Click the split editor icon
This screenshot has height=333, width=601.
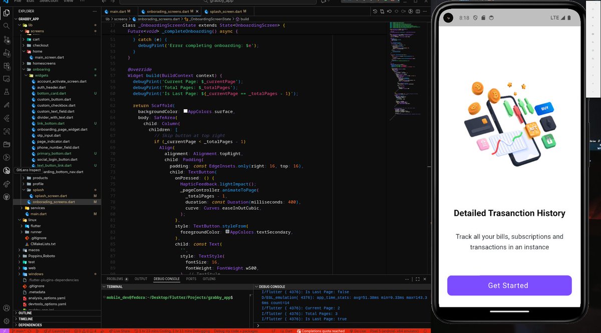417,11
